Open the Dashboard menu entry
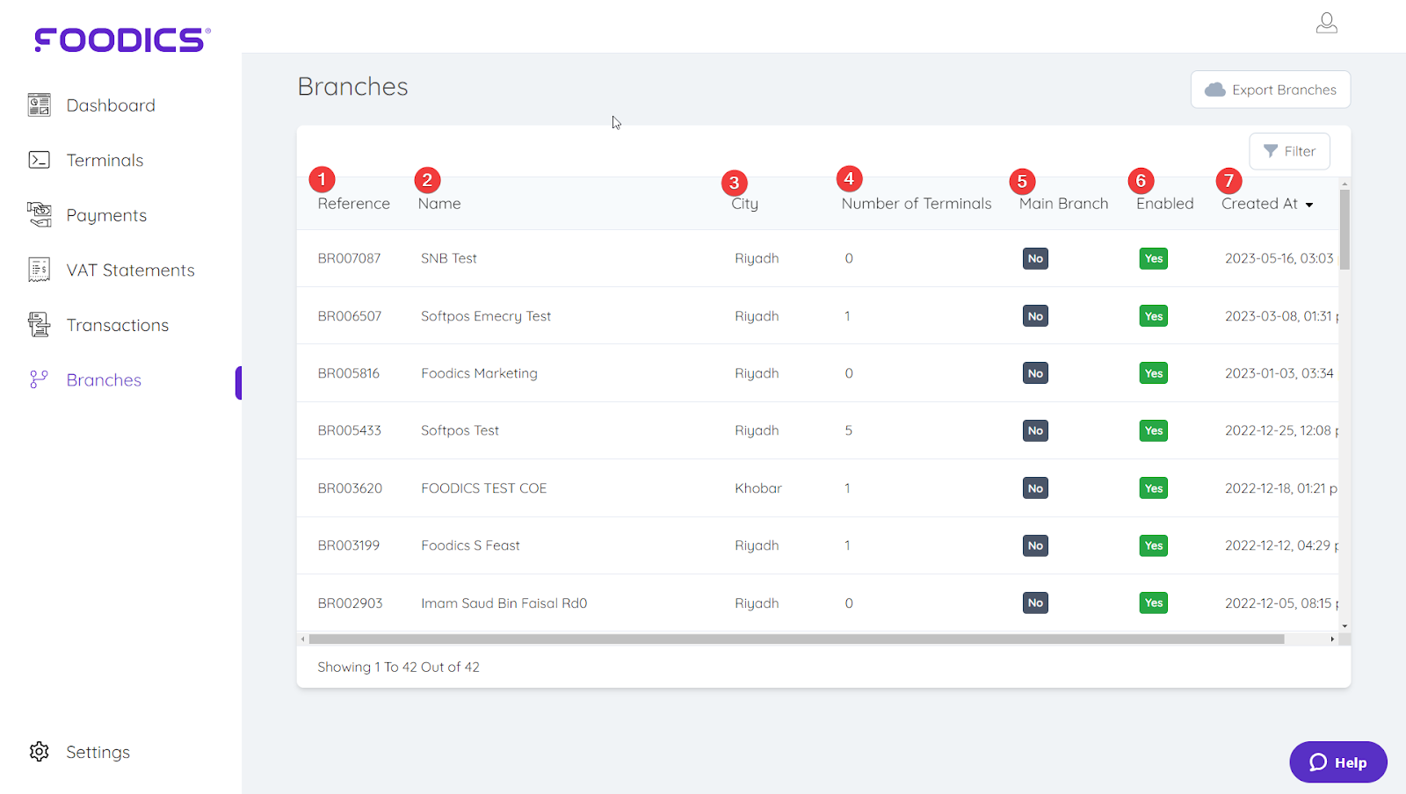Screen dimensions: 1406x794 pyautogui.click(x=111, y=104)
